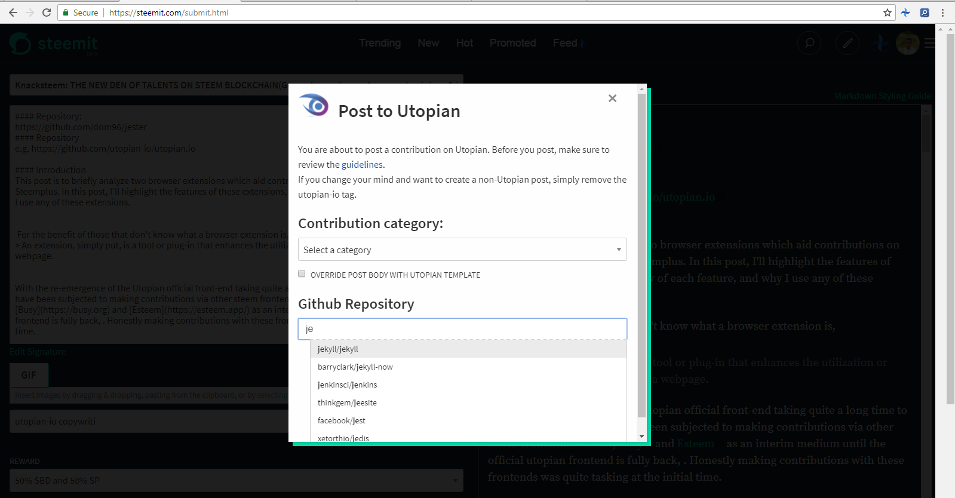Viewport: 955px width, 498px height.
Task: Choose jekyll/jekyll from the repository suggestions
Action: 468,349
